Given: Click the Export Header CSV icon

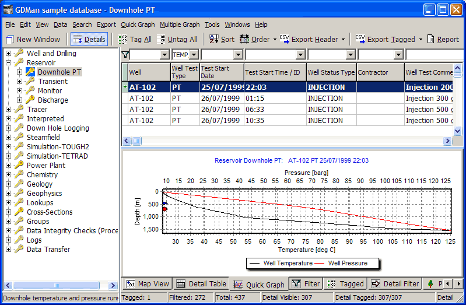Looking at the screenshot, I should [x=285, y=40].
